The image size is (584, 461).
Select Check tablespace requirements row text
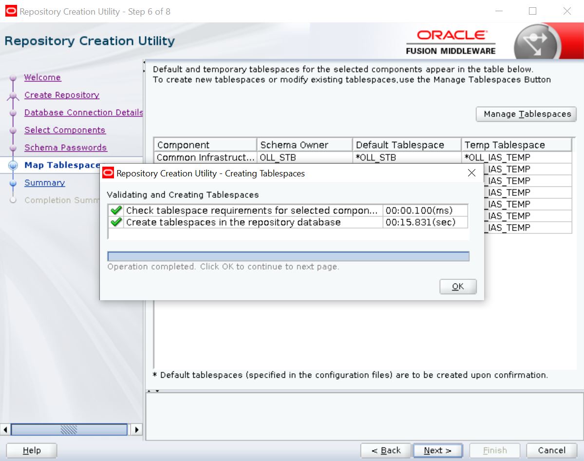click(252, 210)
